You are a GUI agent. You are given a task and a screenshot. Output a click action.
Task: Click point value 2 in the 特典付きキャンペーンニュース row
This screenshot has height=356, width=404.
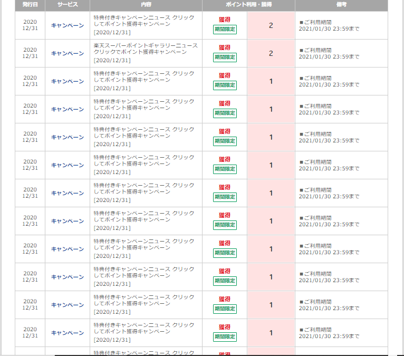[x=271, y=25]
